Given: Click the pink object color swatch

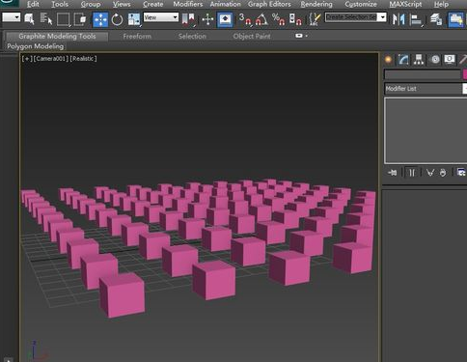Looking at the screenshot, I should (x=465, y=75).
